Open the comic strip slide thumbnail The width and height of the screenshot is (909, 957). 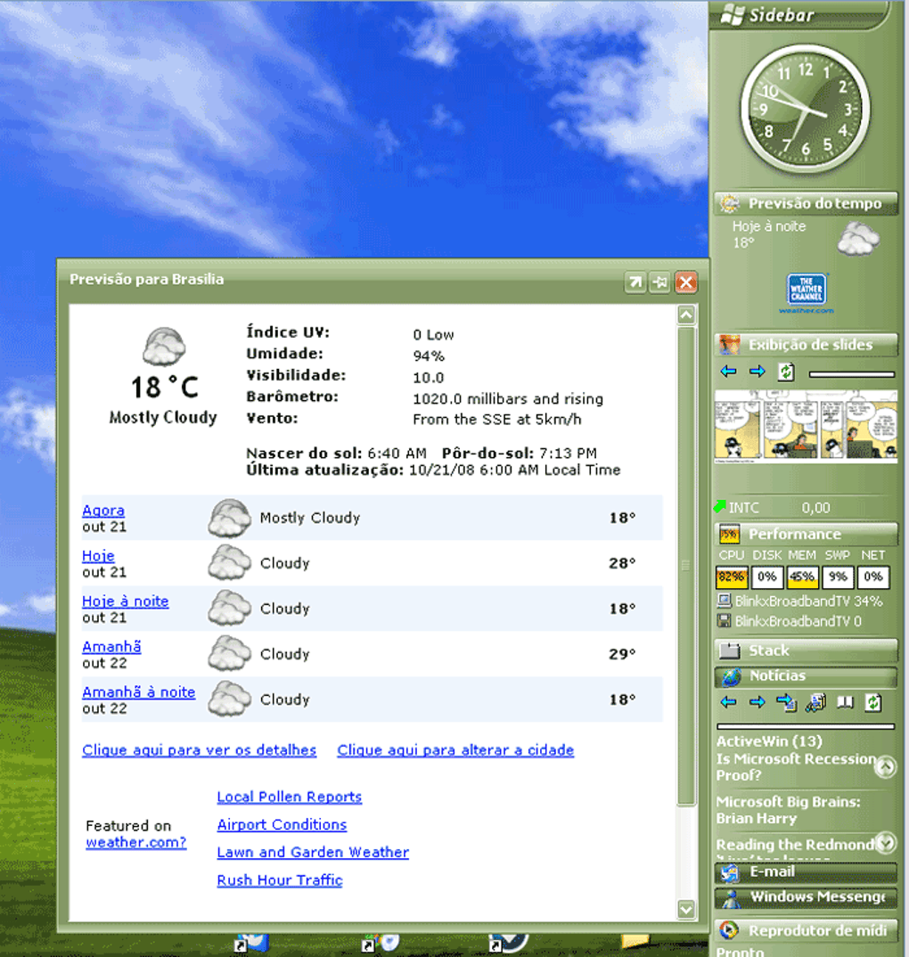[x=806, y=425]
